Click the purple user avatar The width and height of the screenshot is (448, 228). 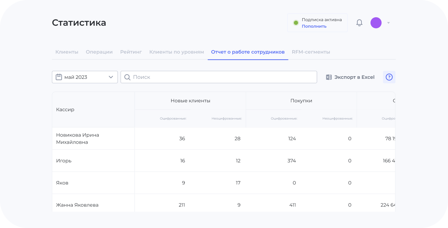pyautogui.click(x=376, y=23)
